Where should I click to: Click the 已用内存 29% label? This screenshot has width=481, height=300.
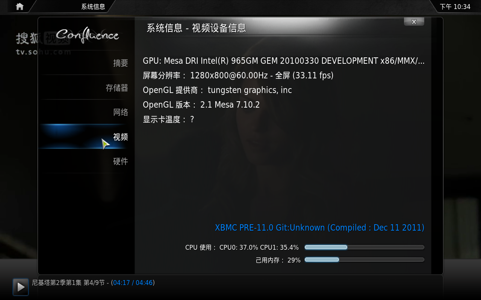[x=278, y=260]
